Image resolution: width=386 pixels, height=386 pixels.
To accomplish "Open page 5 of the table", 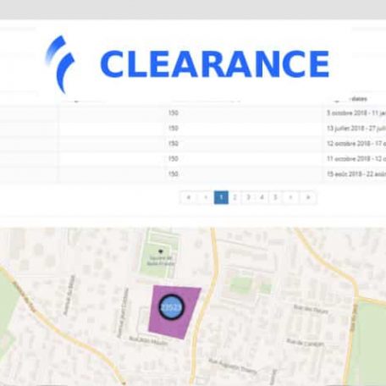I will point(275,197).
